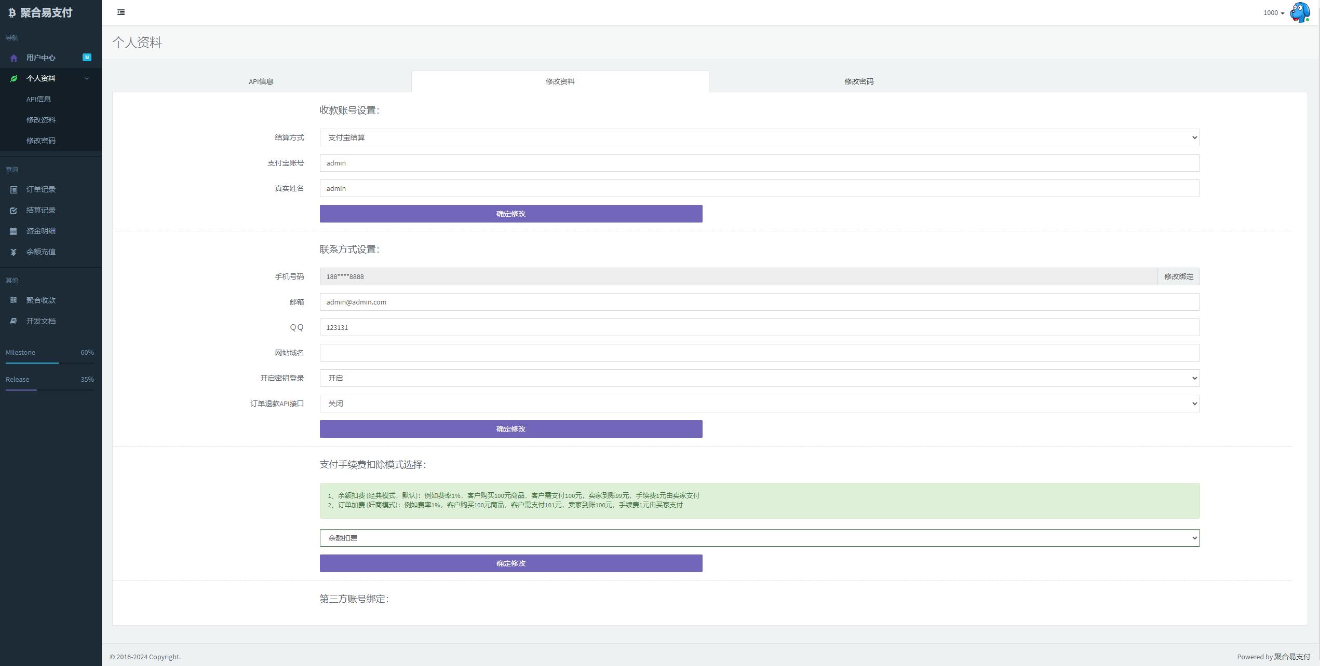Open the 1000 user dropdown menu
Screen dimensions: 1320x666
click(x=1273, y=13)
